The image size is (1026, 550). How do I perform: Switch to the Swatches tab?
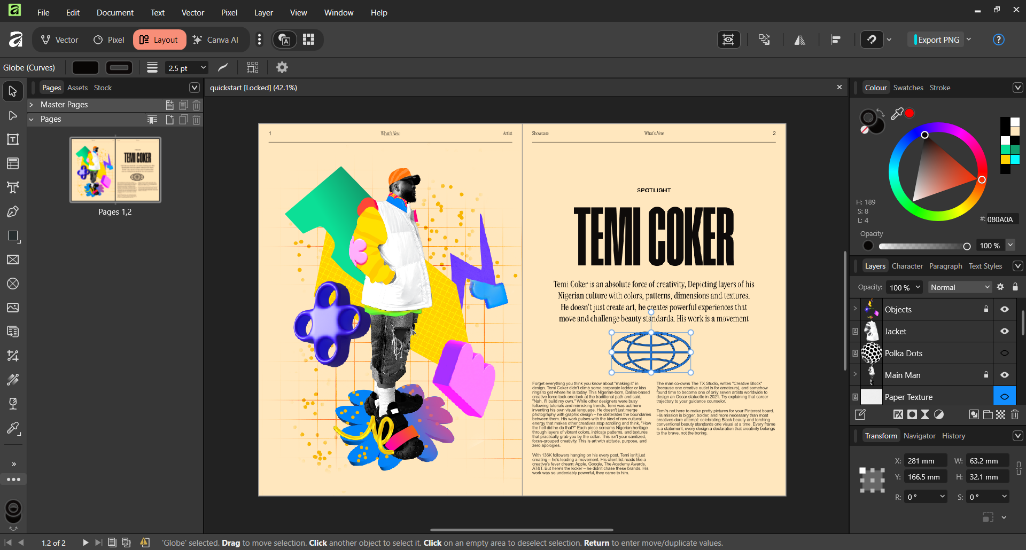[x=908, y=88]
